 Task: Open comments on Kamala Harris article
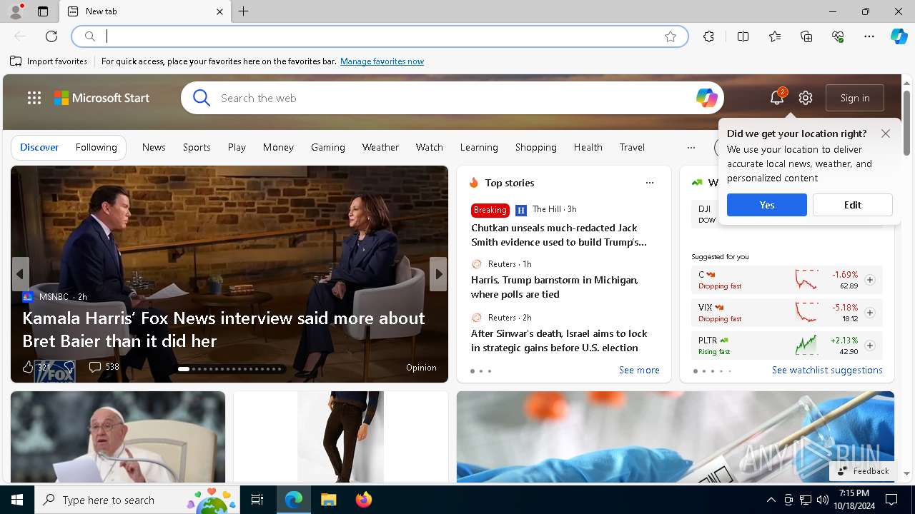[x=104, y=367]
